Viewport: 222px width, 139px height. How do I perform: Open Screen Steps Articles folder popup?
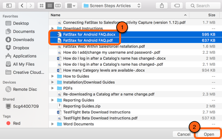pyautogui.click(x=112, y=6)
